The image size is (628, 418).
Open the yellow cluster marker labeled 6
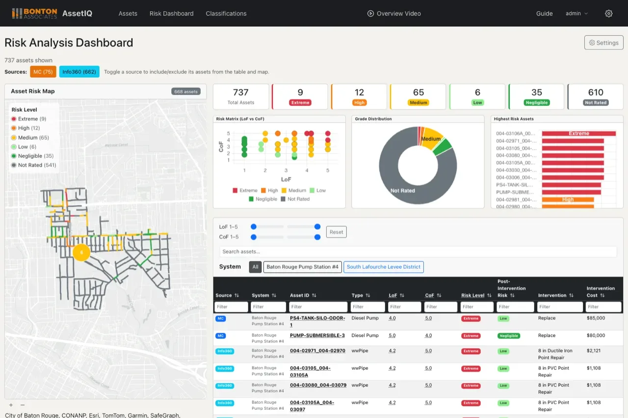pos(81,253)
